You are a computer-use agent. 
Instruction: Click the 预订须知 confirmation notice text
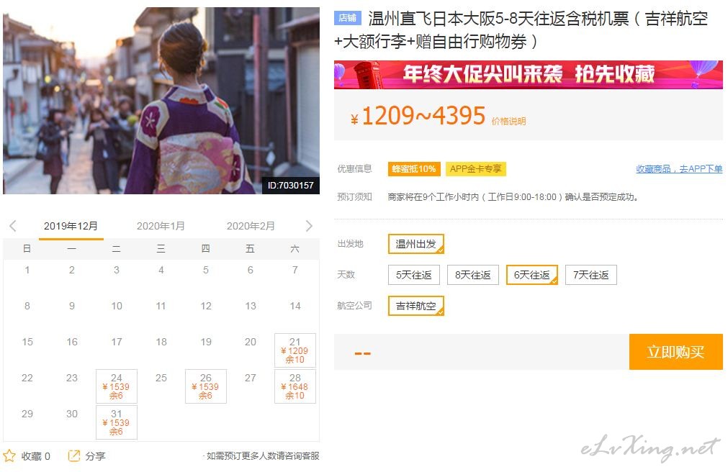(513, 196)
